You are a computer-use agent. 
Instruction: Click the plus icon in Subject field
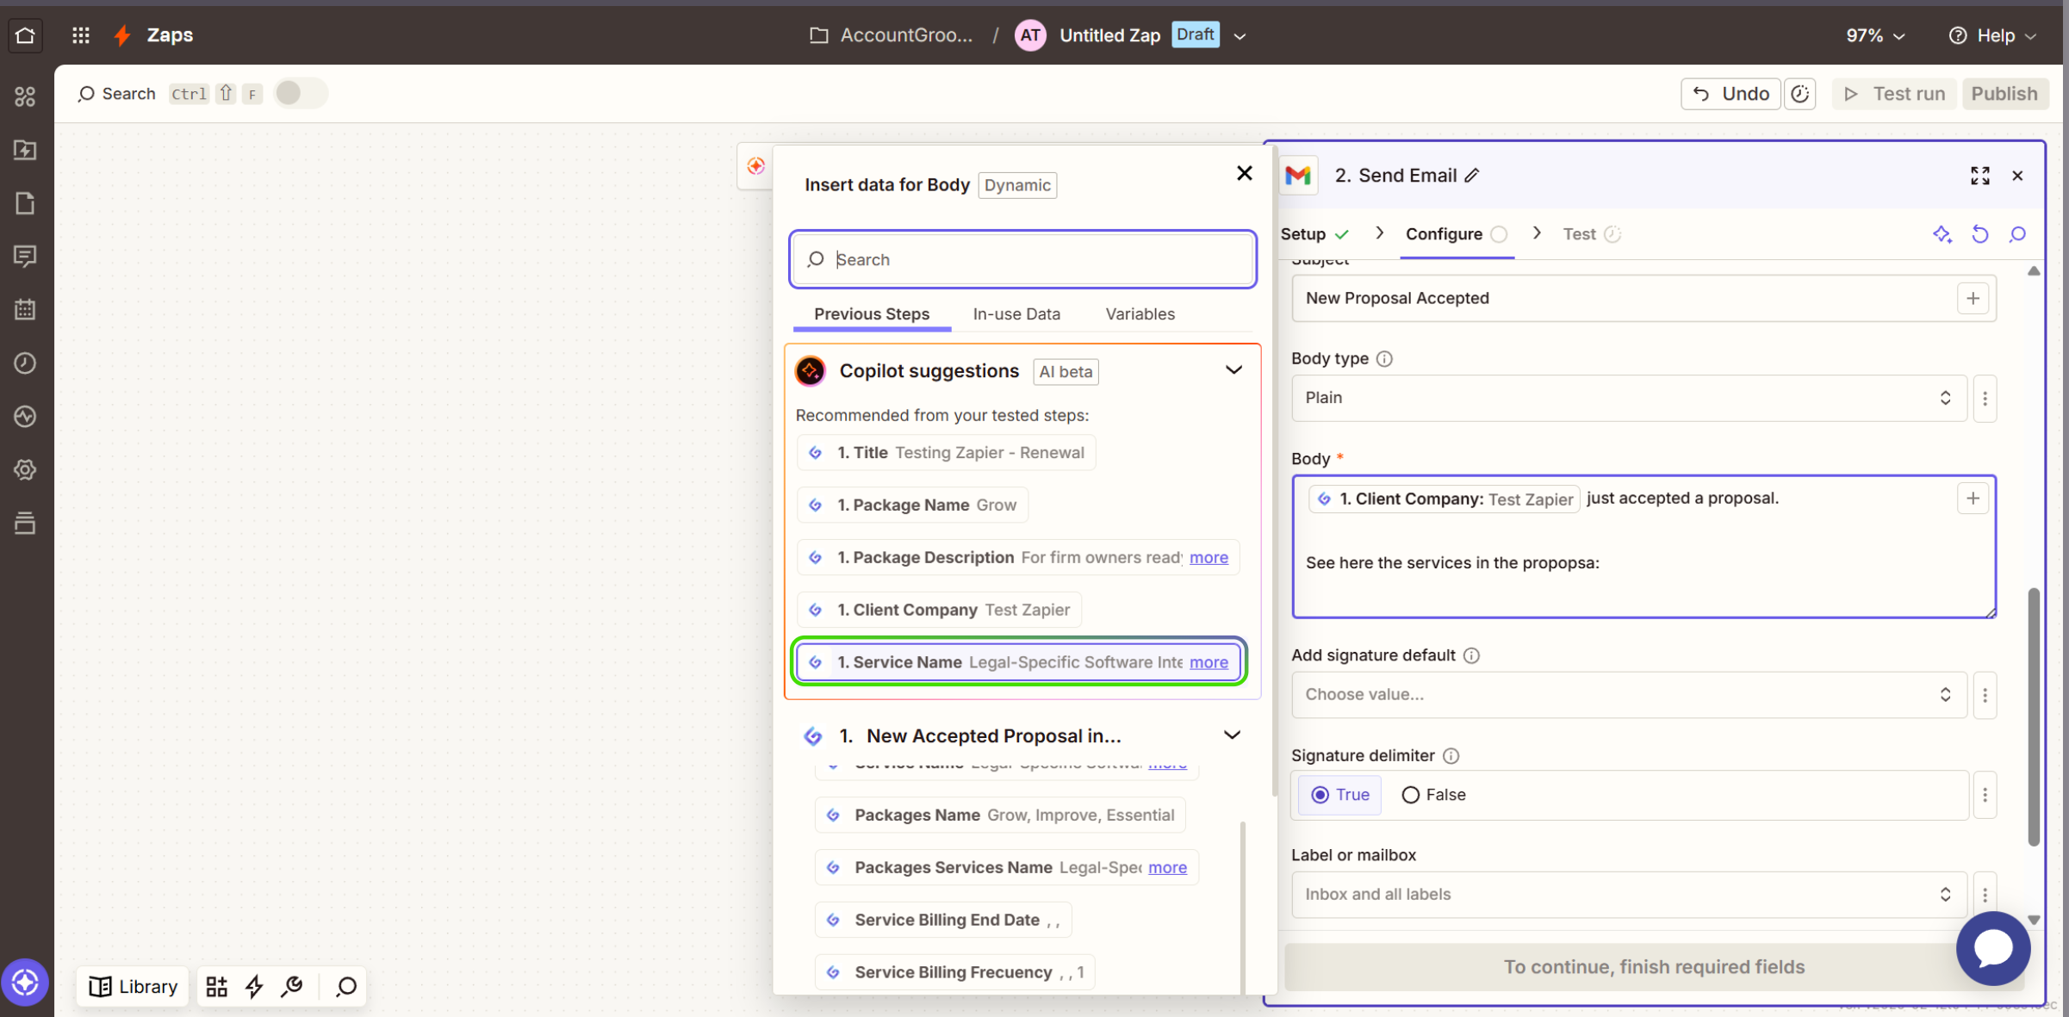1973,298
